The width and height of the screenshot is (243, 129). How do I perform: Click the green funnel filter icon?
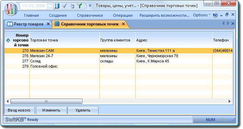click(x=80, y=6)
